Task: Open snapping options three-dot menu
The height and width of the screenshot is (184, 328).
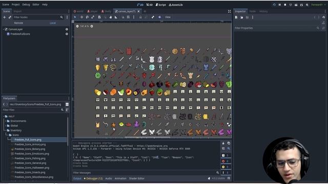Action: (x=134, y=17)
